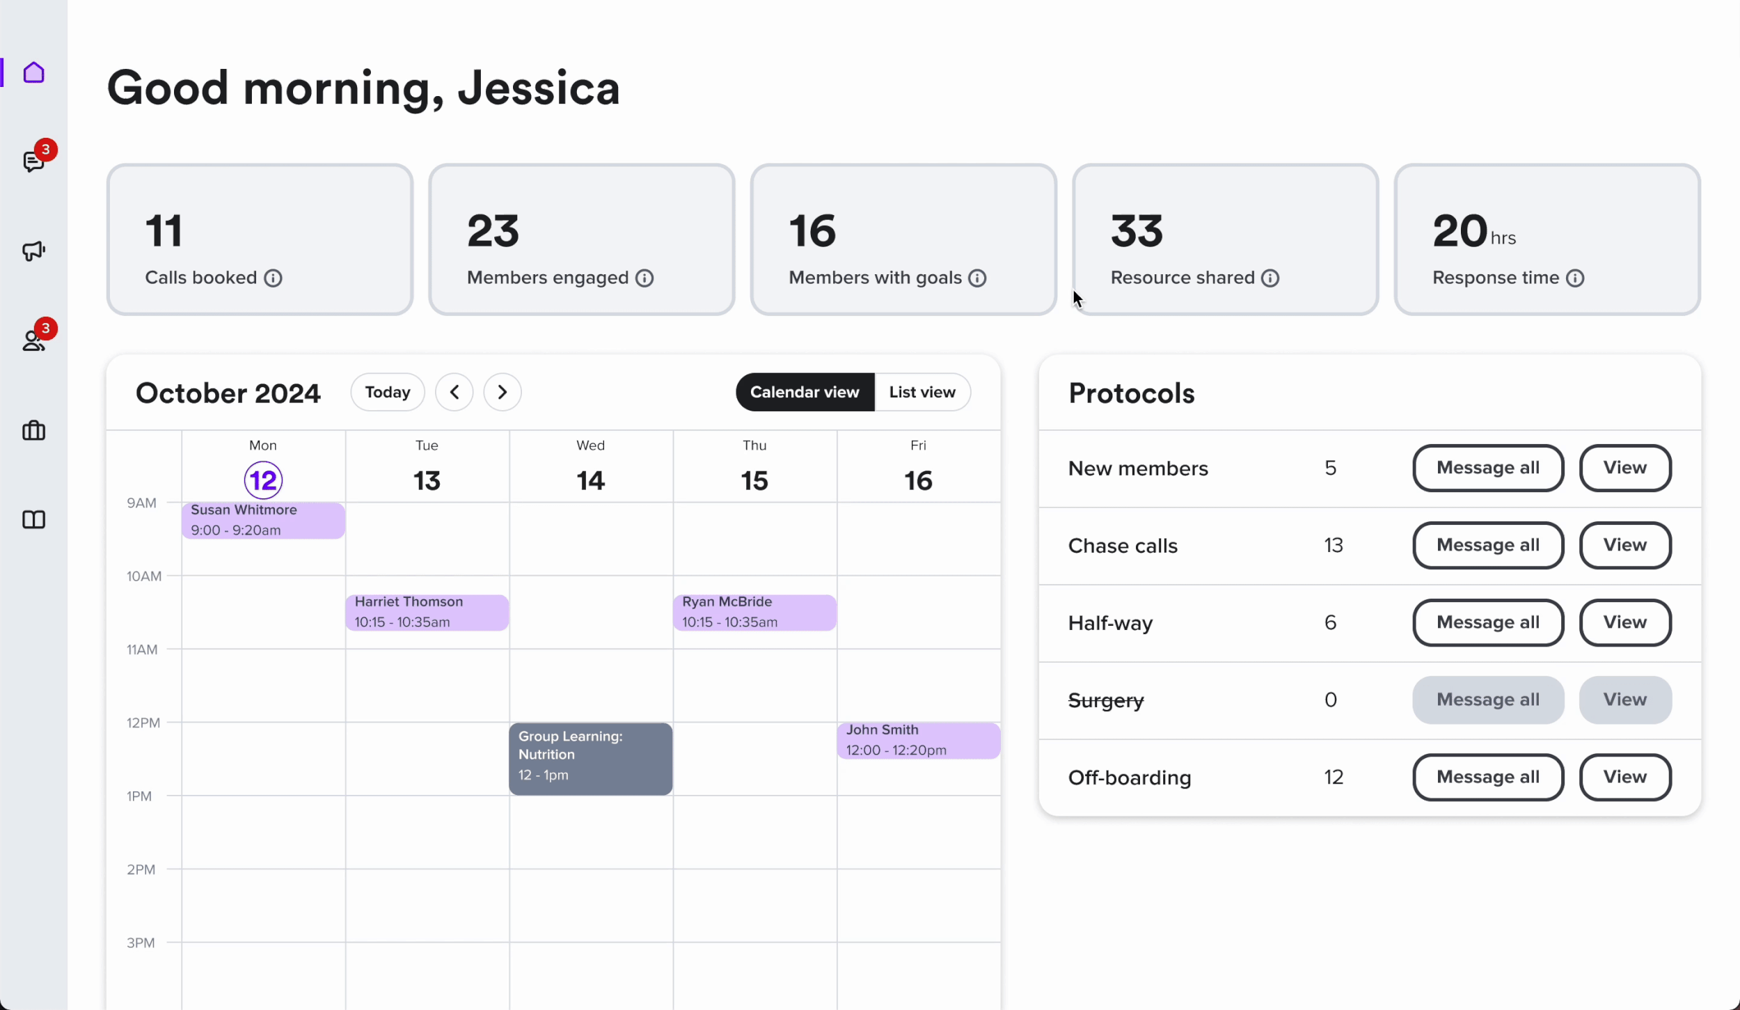Open the members icon with notification badge
Image resolution: width=1740 pixels, height=1010 pixels.
33,340
